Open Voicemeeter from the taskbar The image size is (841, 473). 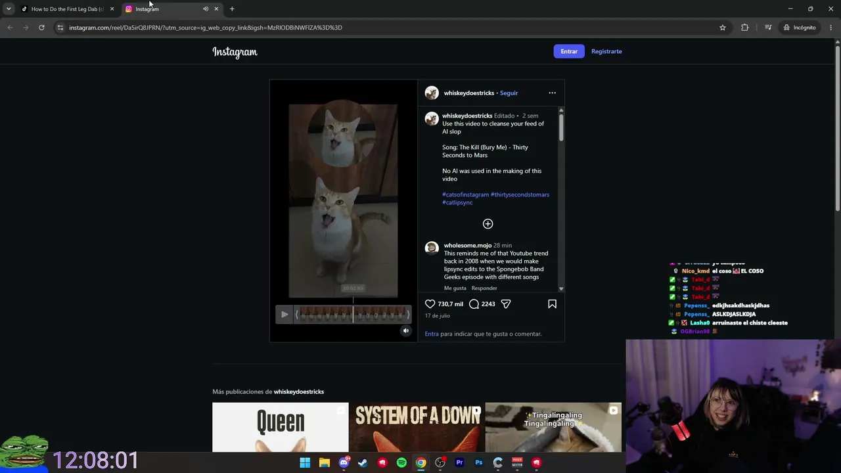tap(517, 462)
